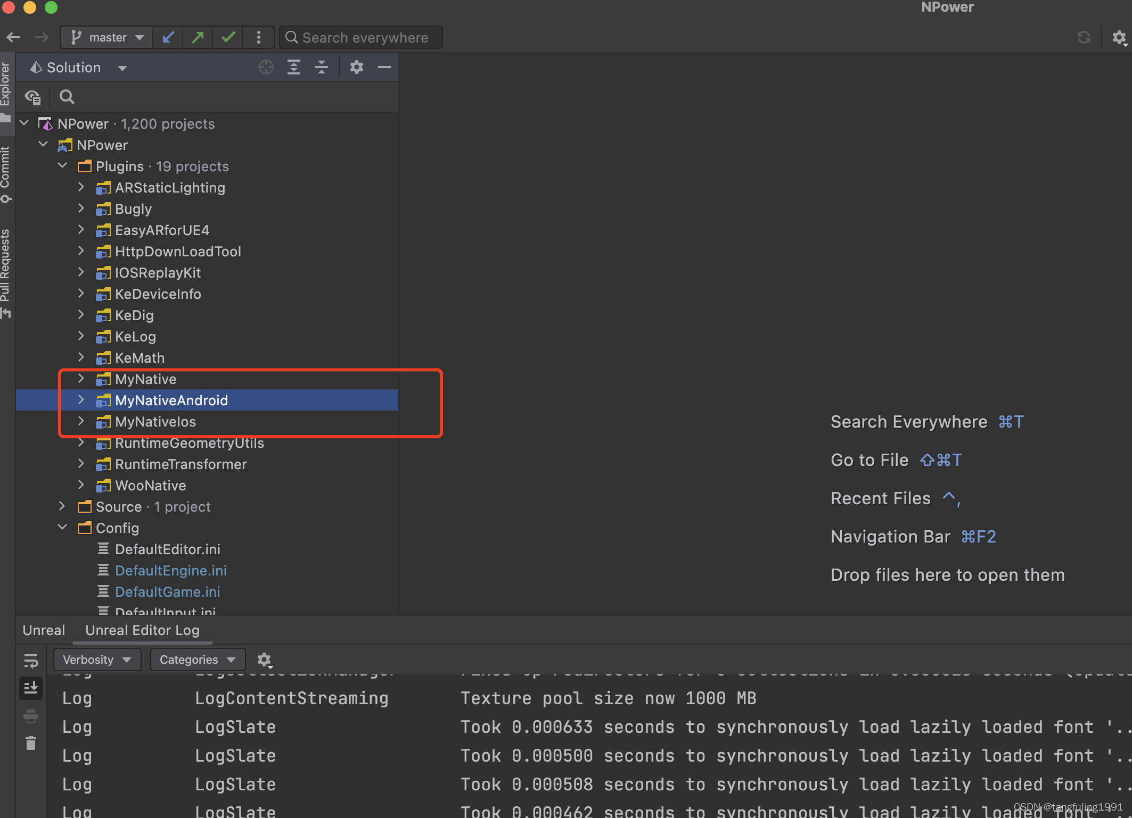Viewport: 1132px width, 818px height.
Task: Open DefaultEditor.ini file
Action: pos(167,549)
